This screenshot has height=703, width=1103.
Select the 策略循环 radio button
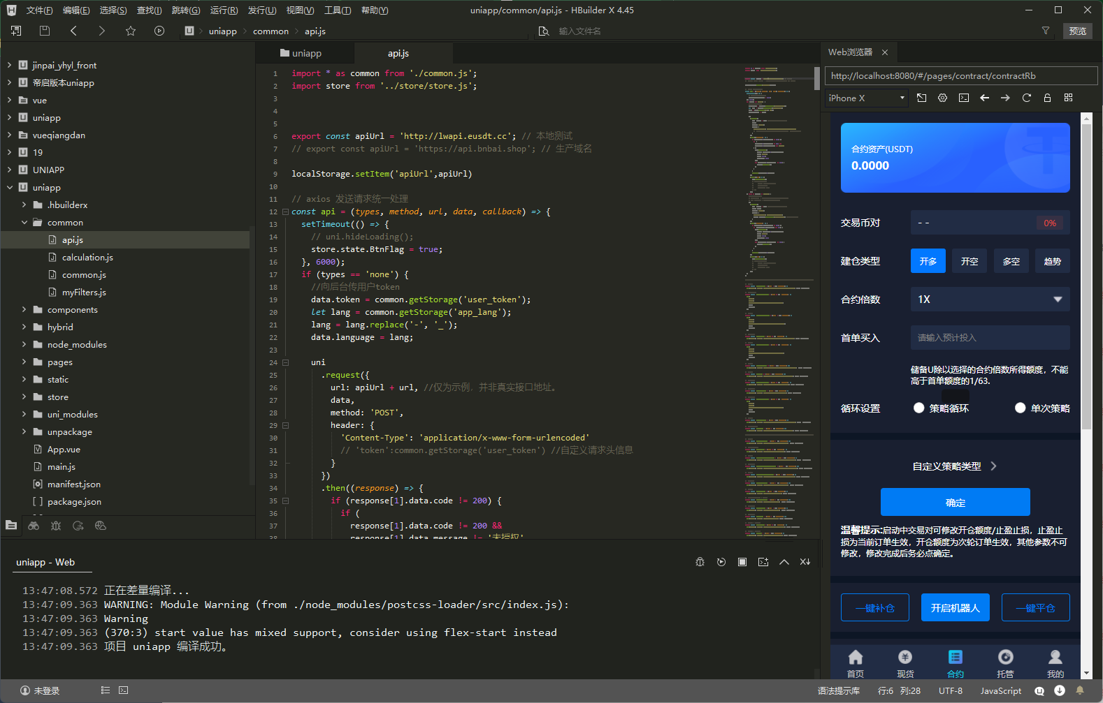coord(919,408)
